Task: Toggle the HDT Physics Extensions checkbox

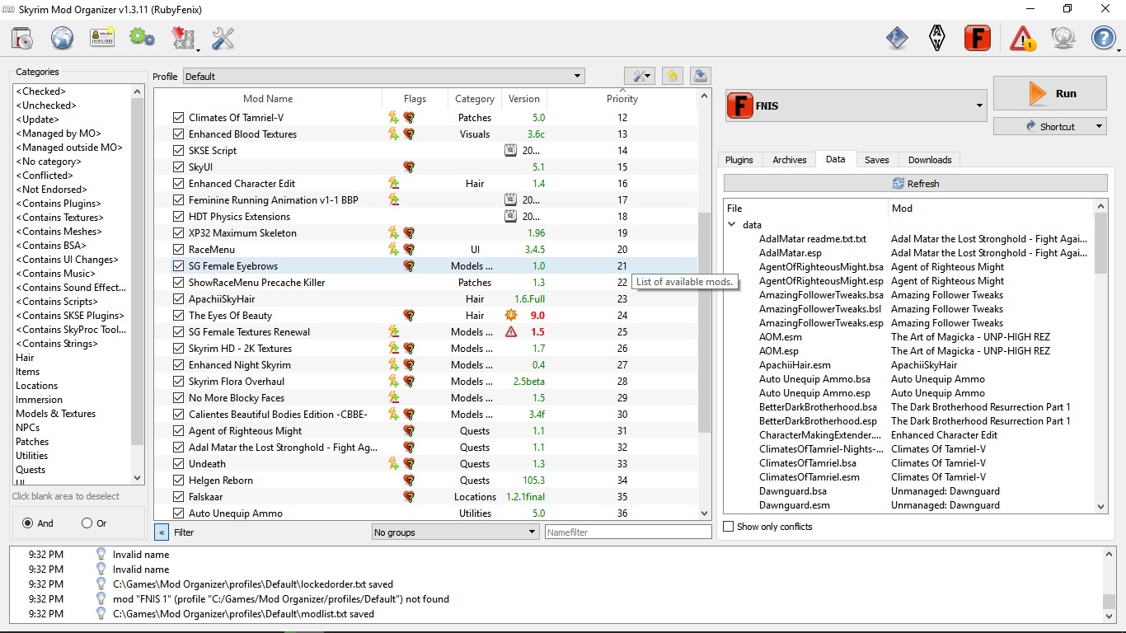Action: click(x=179, y=217)
